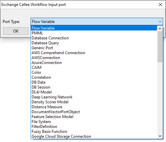The image size is (166, 142).
Task: Pick Fuzzy Basis Function
Action: (94, 132)
